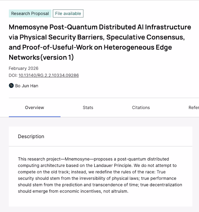Screen dimensions: 199x212
Task: Click the File available badge
Action: (68, 13)
